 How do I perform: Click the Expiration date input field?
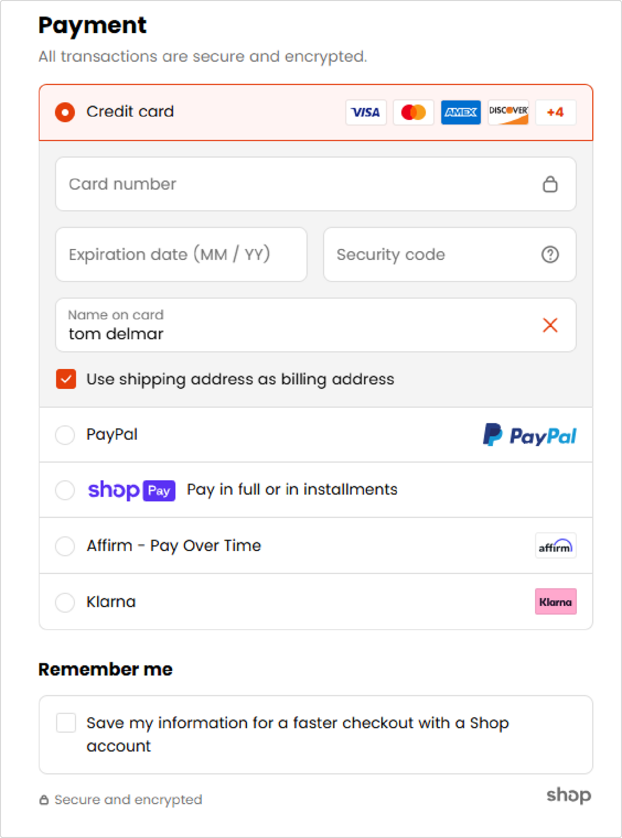[x=181, y=254]
